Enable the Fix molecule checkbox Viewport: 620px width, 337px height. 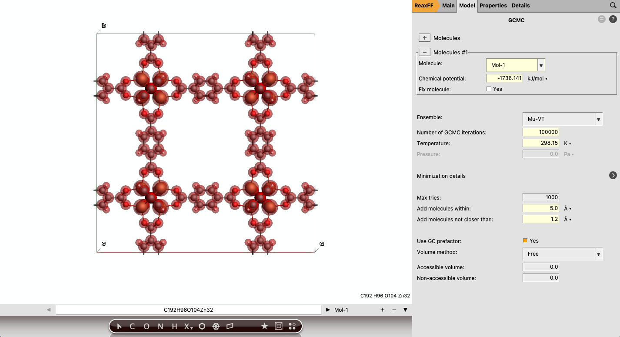coord(489,89)
